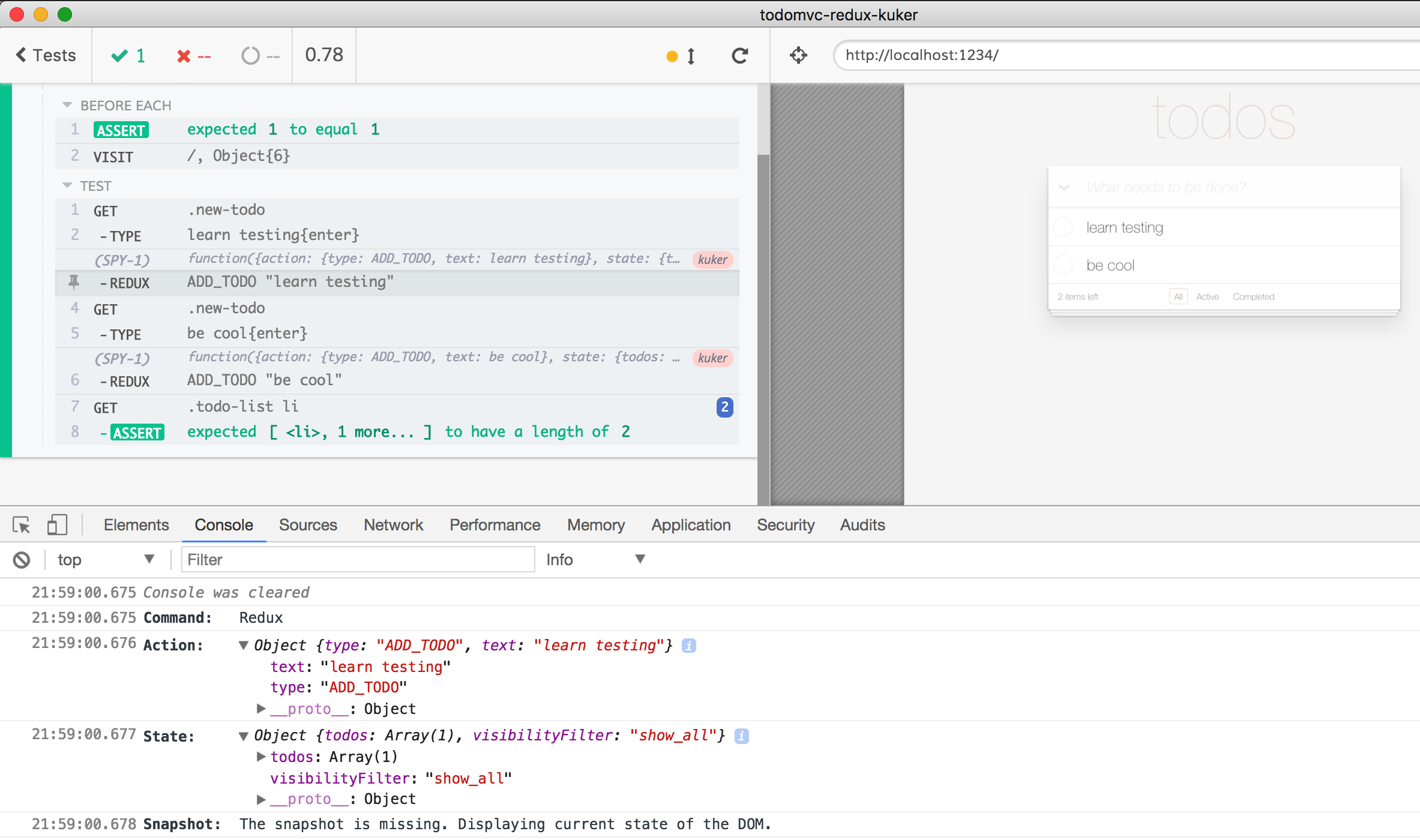The image size is (1420, 840).
Task: Click the command log scrollbar
Action: 763,300
